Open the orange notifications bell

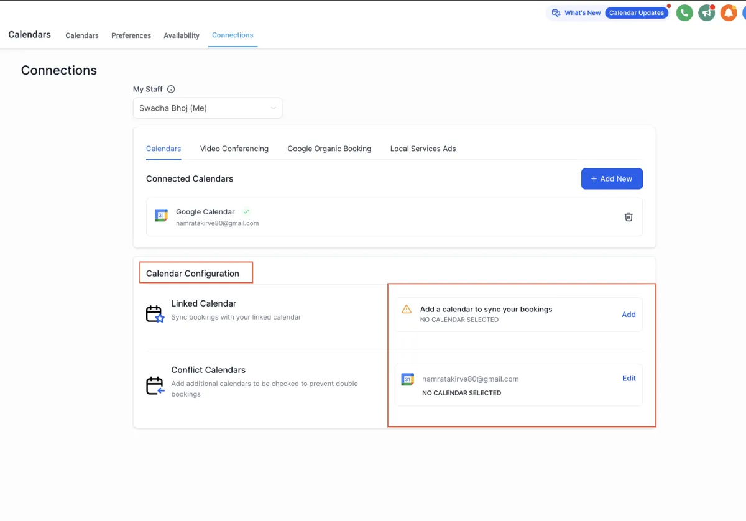729,13
